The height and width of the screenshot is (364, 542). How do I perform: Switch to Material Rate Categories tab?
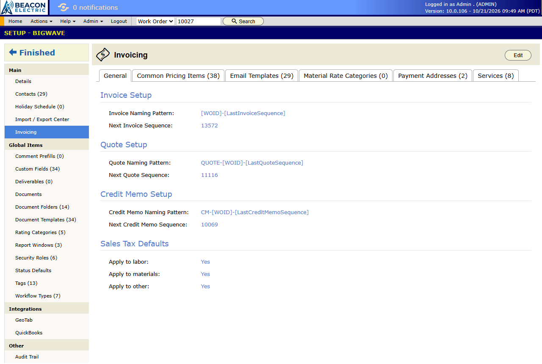346,76
